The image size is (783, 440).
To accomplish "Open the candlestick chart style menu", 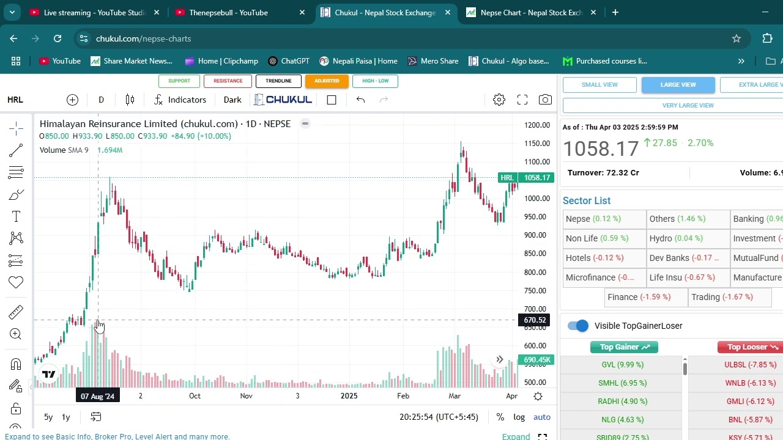I will click(130, 100).
